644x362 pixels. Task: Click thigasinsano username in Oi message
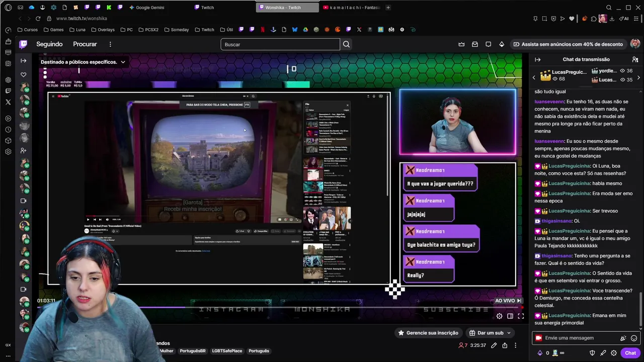coord(557,221)
